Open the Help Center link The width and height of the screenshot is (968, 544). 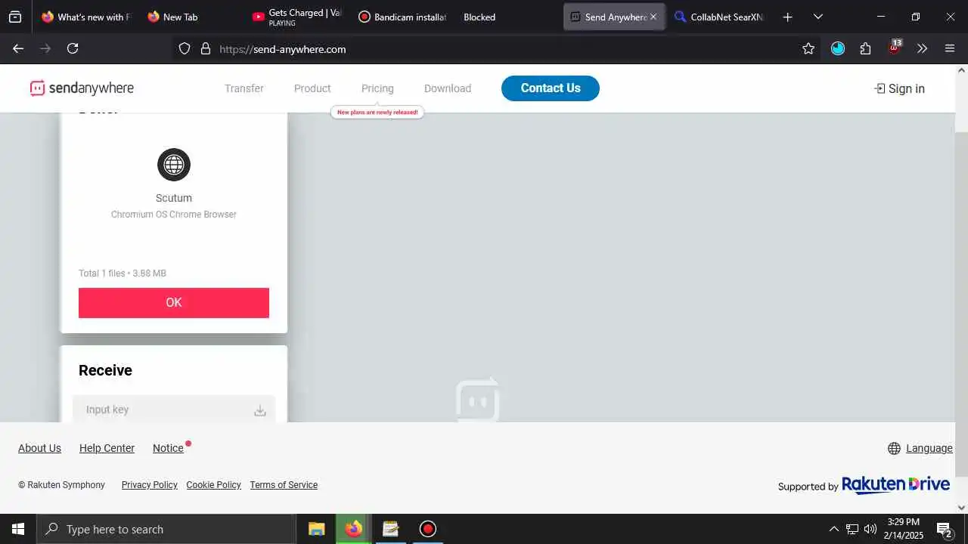tap(107, 448)
